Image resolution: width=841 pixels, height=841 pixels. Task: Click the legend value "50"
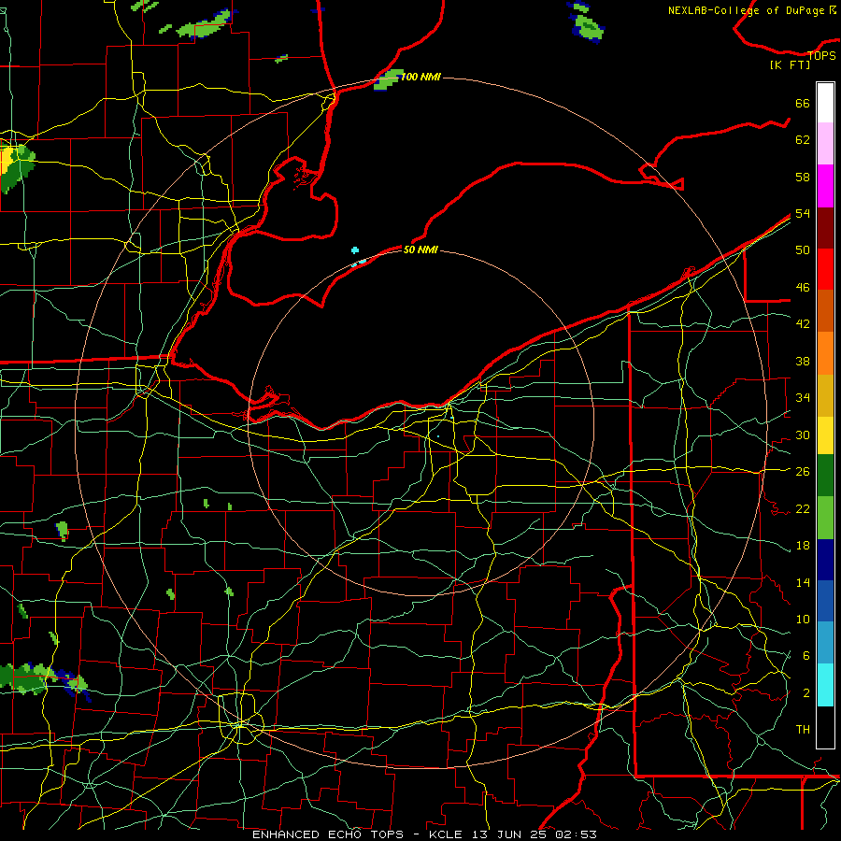tap(803, 250)
